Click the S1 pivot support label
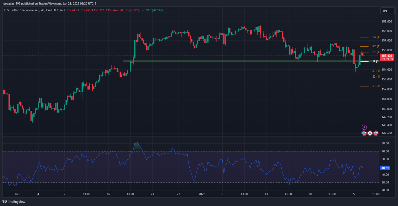The height and width of the screenshot is (206, 398). click(x=375, y=71)
